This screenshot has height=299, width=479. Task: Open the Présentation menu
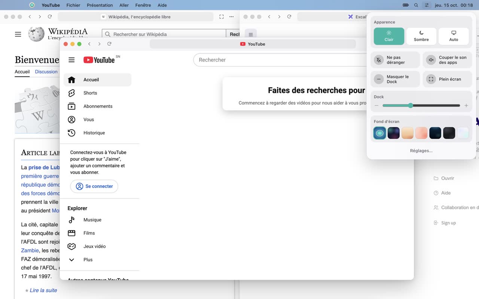(x=100, y=5)
